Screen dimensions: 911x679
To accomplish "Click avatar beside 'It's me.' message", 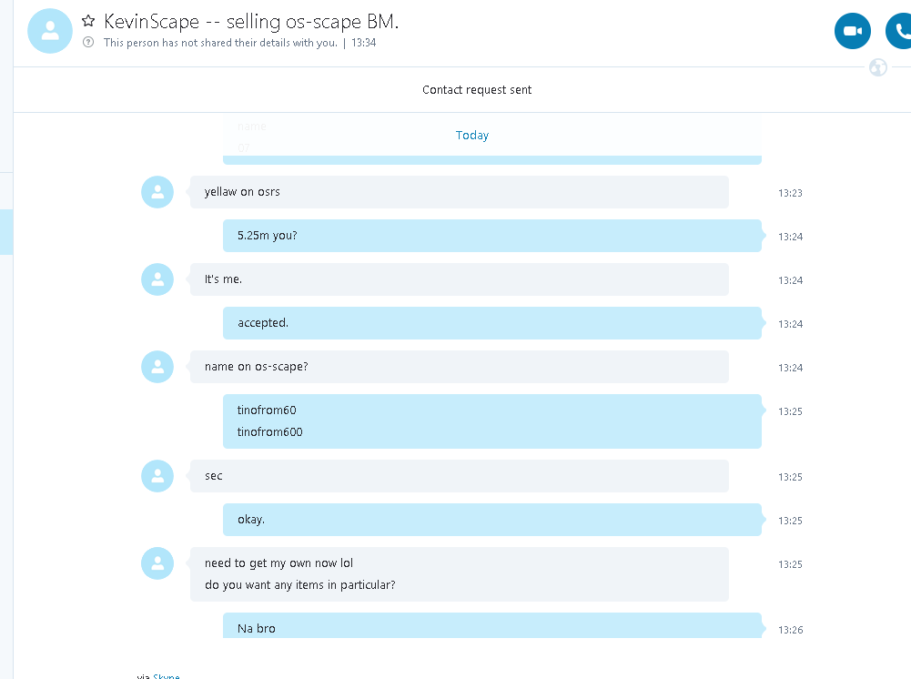I will [157, 279].
